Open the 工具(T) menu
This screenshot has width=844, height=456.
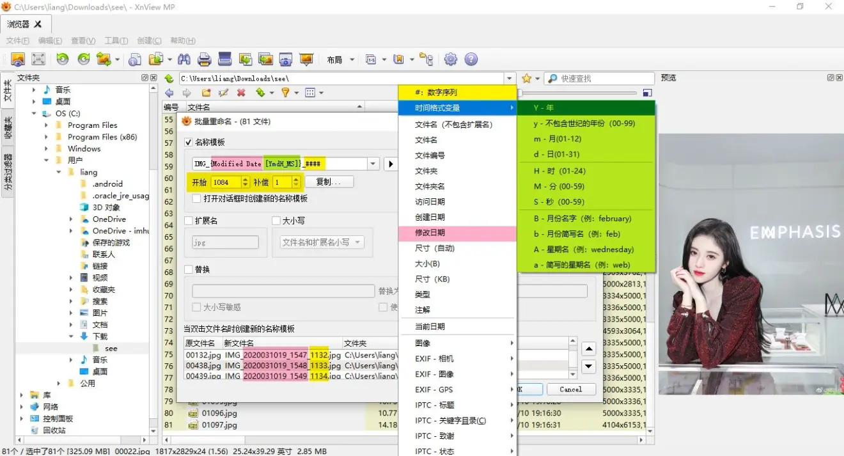pyautogui.click(x=116, y=40)
